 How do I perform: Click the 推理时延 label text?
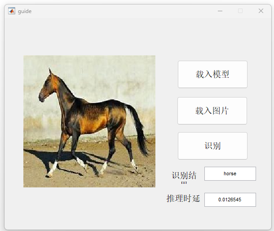pyautogui.click(x=183, y=199)
